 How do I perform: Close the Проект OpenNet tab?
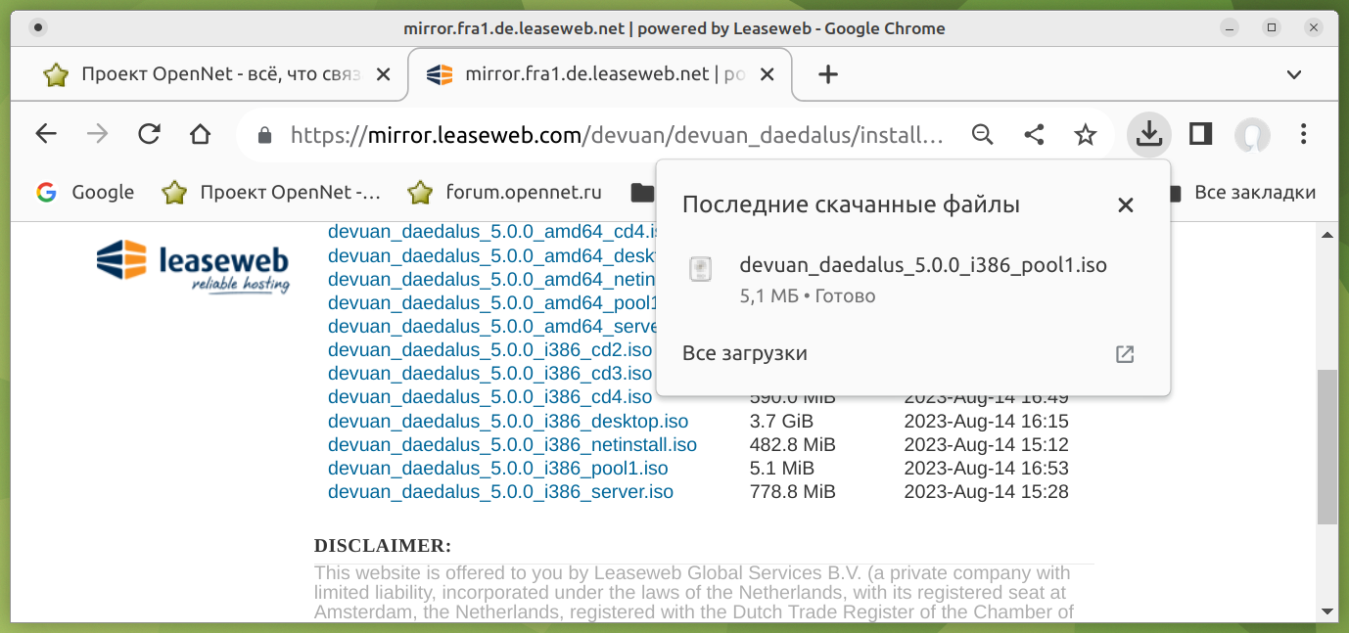click(384, 74)
